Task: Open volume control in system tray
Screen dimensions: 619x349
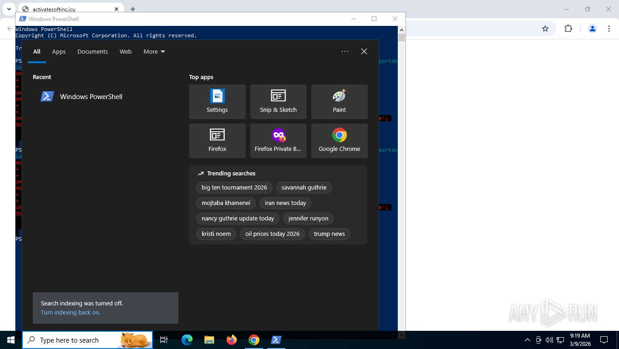Action: point(549,340)
